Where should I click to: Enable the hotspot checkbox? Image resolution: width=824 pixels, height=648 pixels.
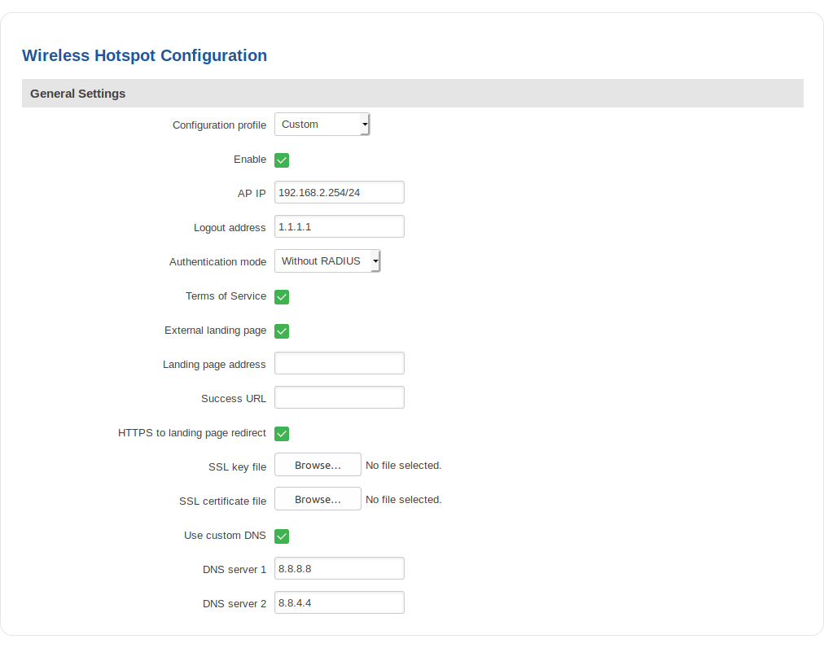(281, 160)
